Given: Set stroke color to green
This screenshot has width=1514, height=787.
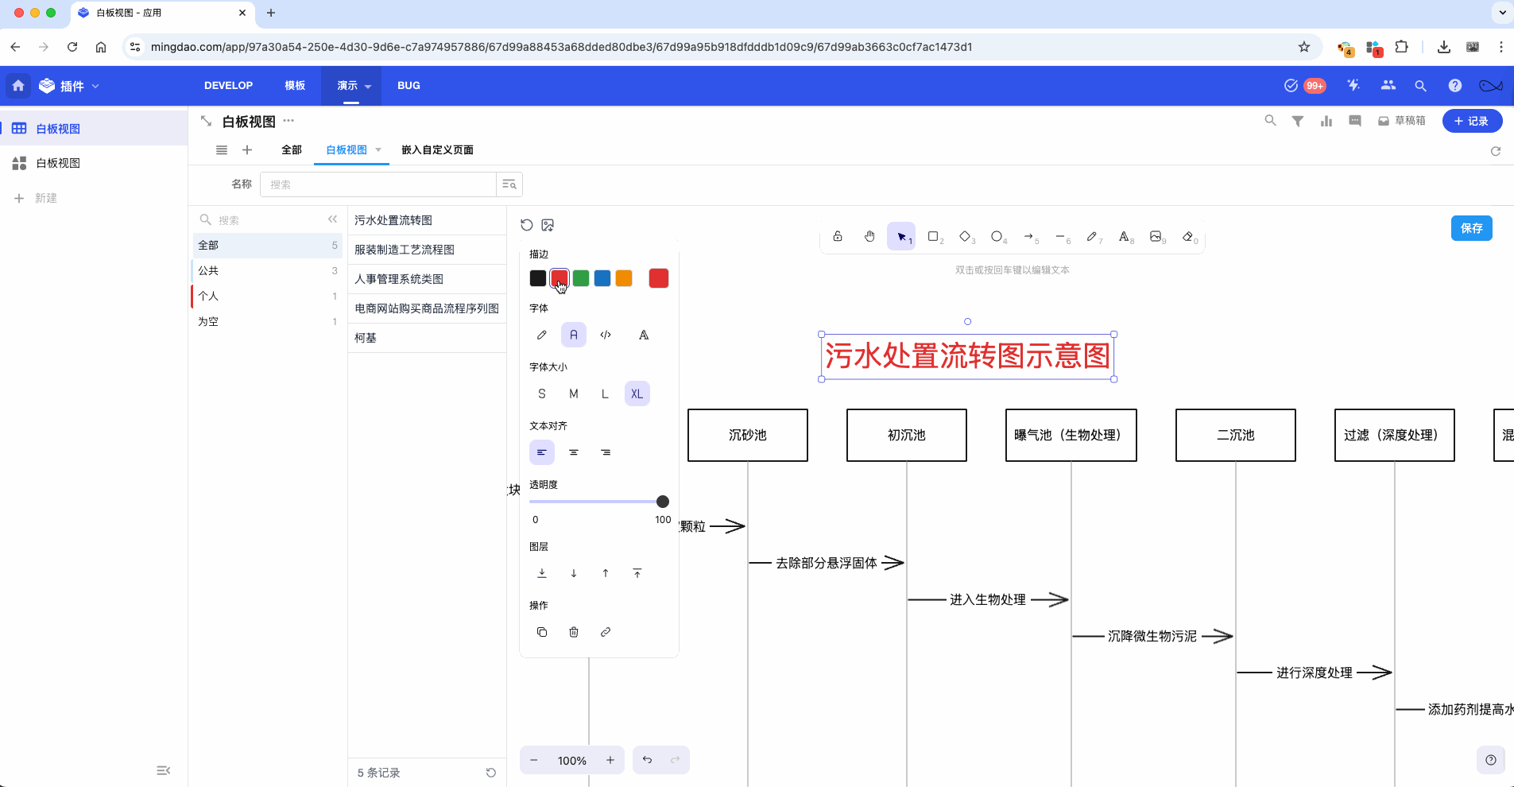Looking at the screenshot, I should coord(580,277).
